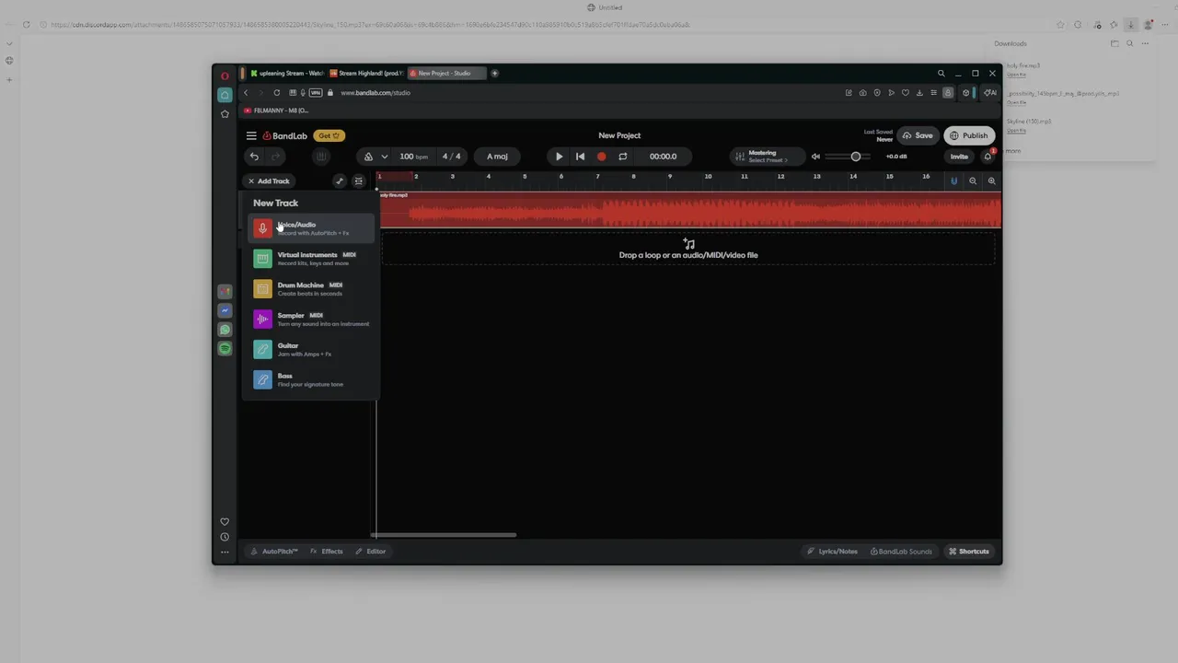Toggle the snap magnet icon

(x=953, y=181)
